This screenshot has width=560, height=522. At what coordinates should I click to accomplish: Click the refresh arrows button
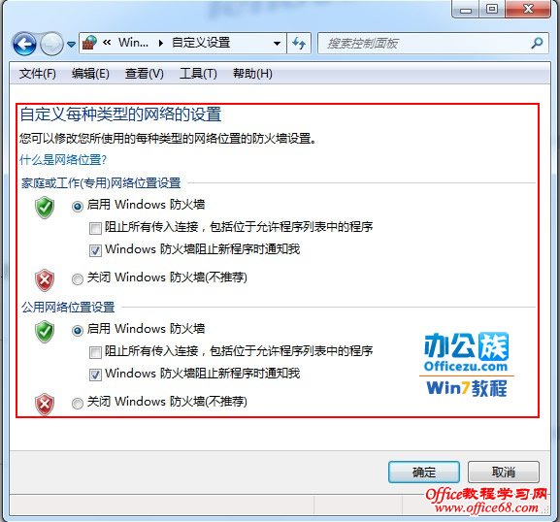point(299,44)
